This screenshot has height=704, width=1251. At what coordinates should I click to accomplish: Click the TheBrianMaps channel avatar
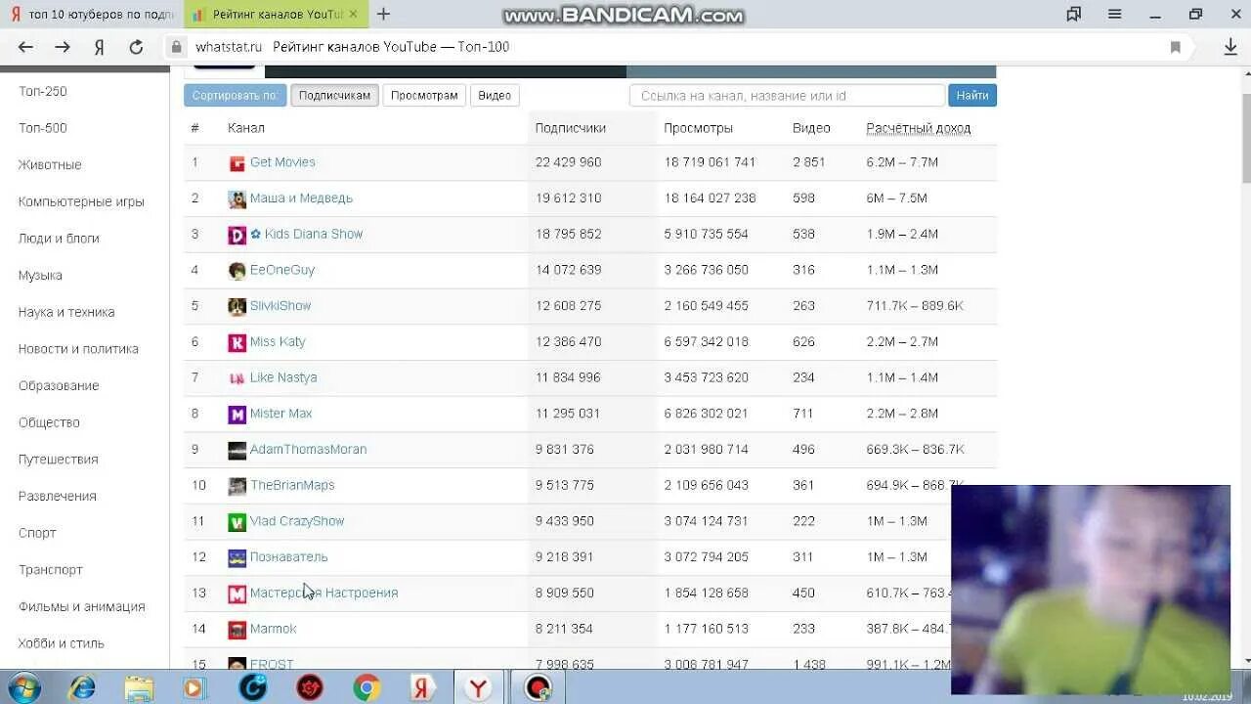(237, 486)
